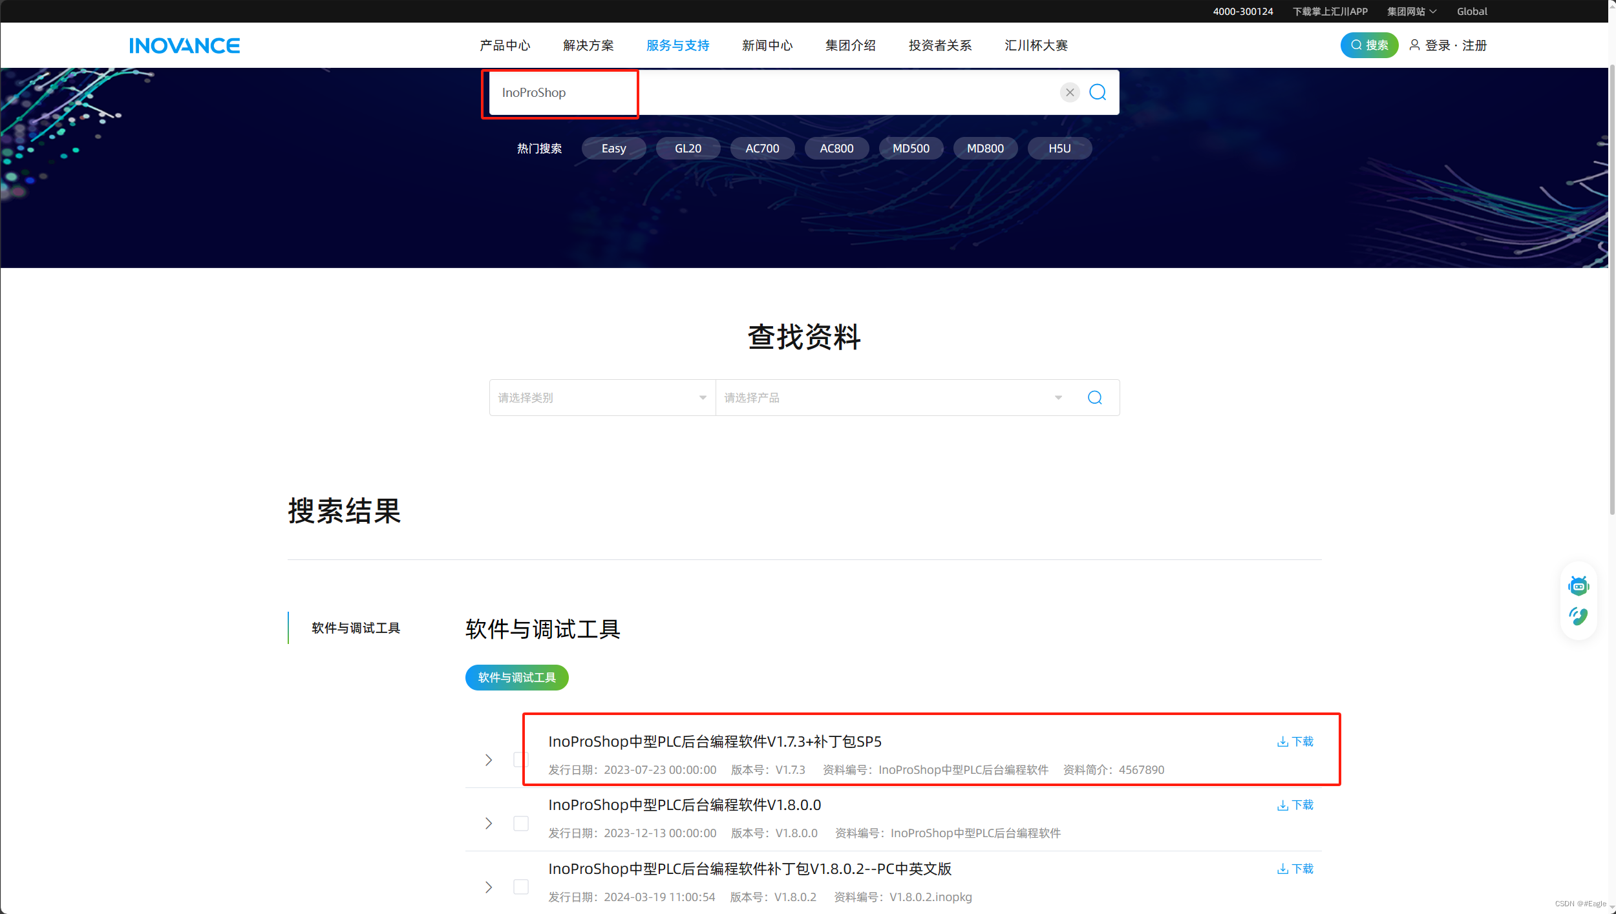Open the 请选择类别 category dropdown
This screenshot has height=914, width=1616.
click(601, 397)
